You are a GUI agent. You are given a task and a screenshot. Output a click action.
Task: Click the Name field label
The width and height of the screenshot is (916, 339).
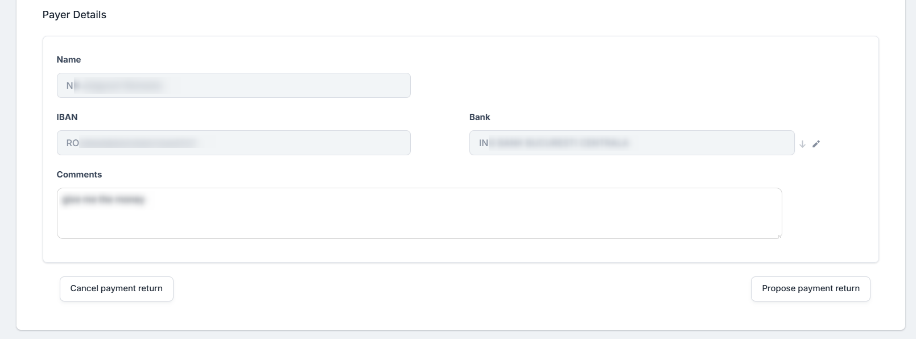(69, 60)
